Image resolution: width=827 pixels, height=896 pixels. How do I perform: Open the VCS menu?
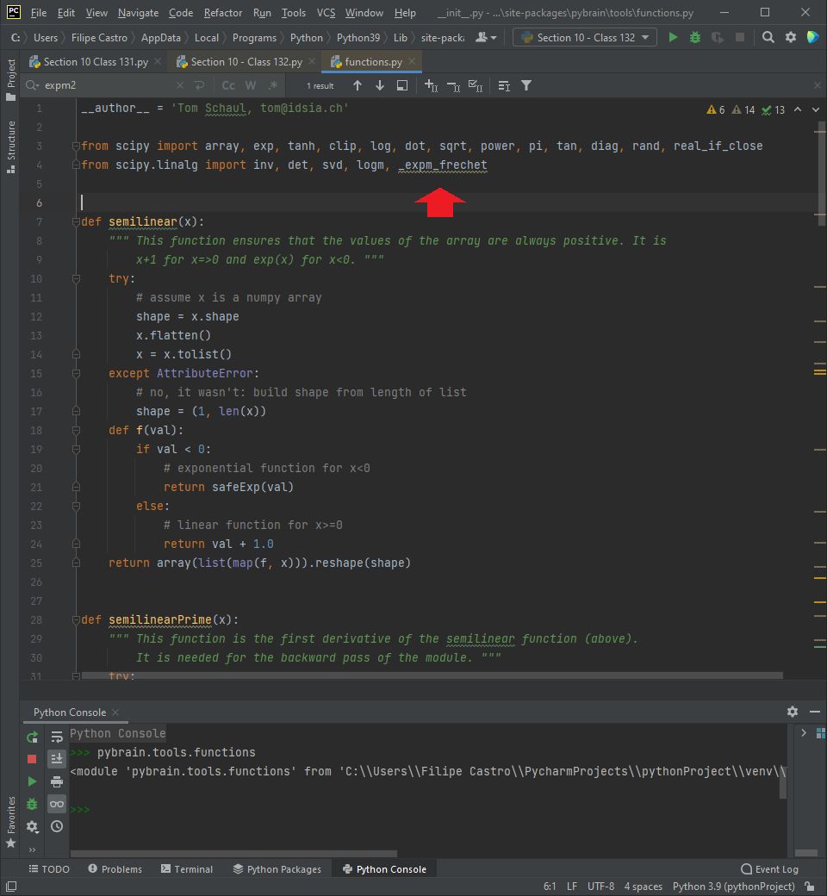coord(326,13)
